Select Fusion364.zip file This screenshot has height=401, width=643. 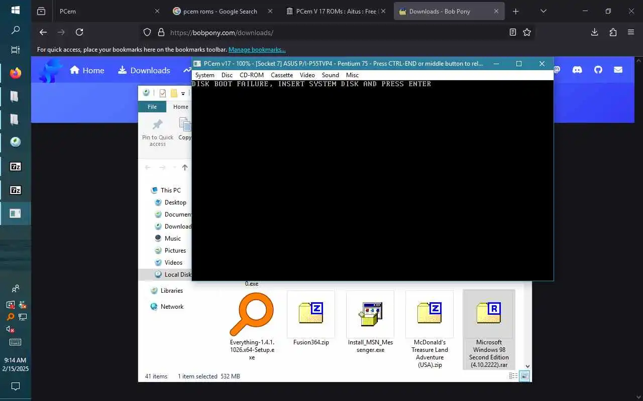click(311, 319)
